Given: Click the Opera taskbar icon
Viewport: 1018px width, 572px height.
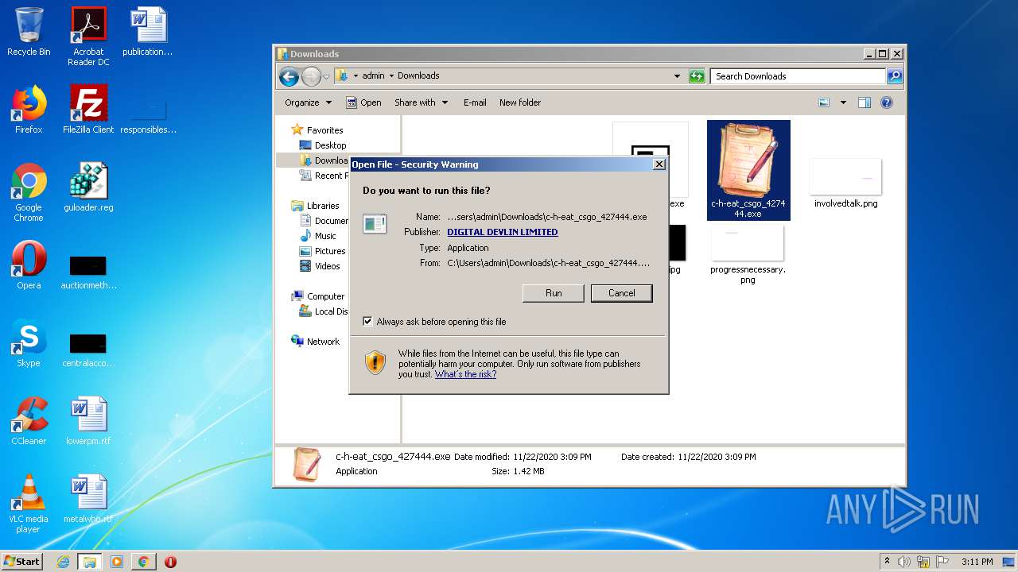Looking at the screenshot, I should [x=170, y=562].
